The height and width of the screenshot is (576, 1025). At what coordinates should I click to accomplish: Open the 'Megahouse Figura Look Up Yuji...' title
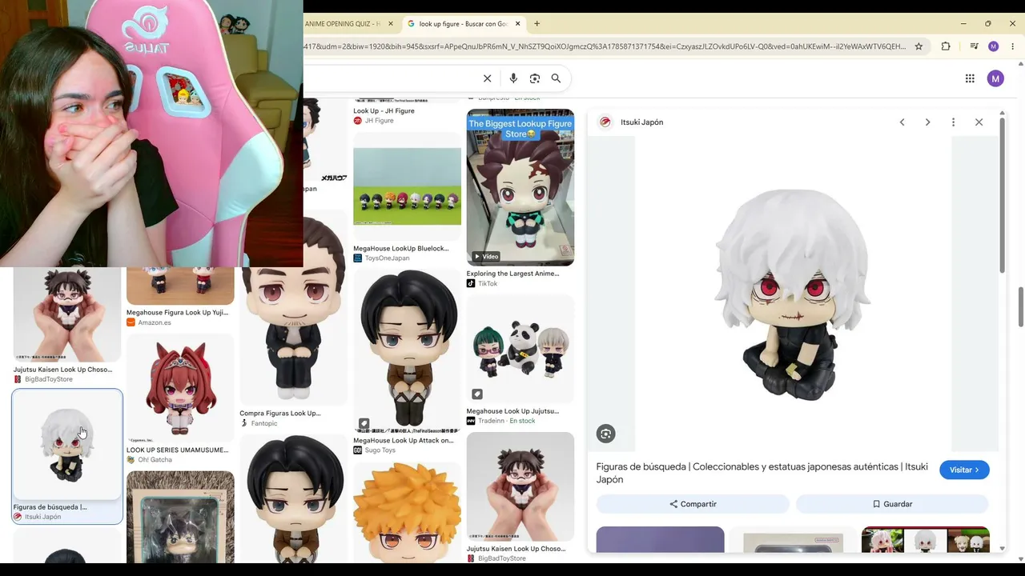[x=177, y=313]
